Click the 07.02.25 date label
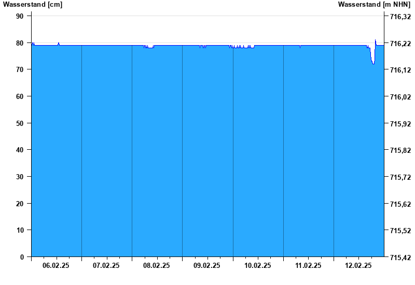Image resolution: width=415 pixels, height=285 pixels. (x=106, y=265)
